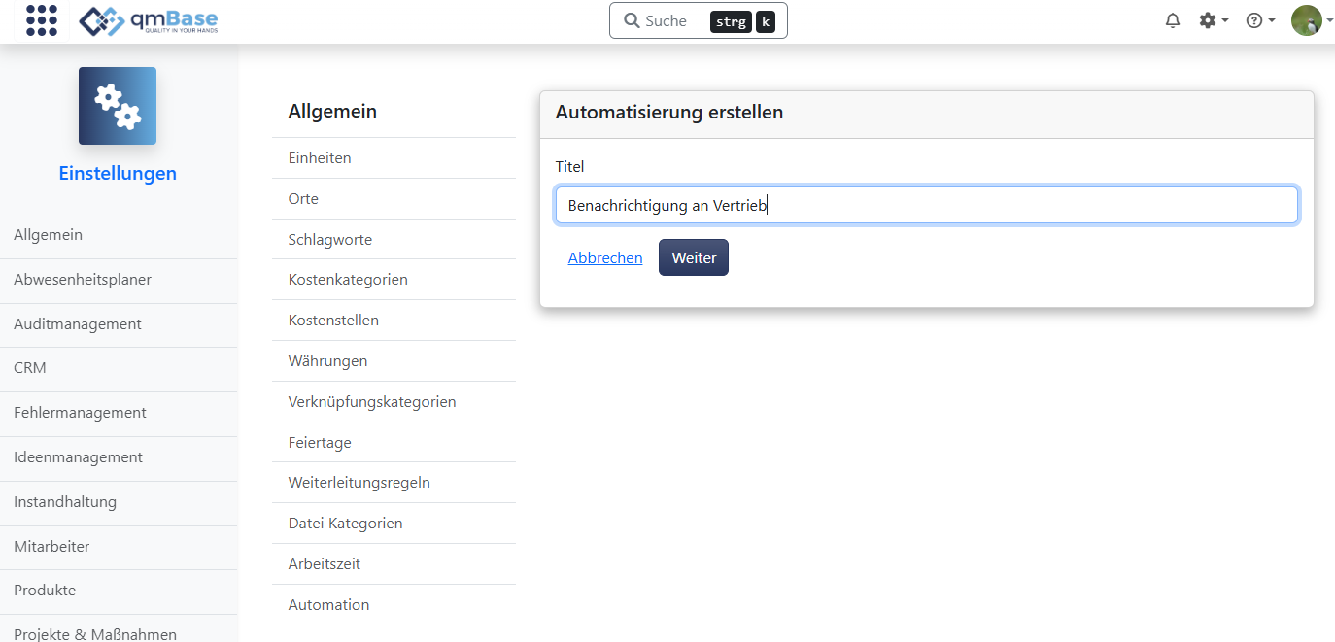Open the app launcher grid icon
Image resolution: width=1335 pixels, height=642 pixels.
point(41,20)
